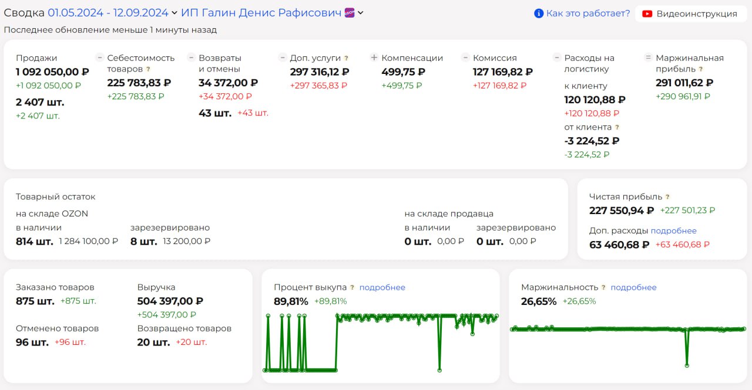Click the 'Последнее обновление меньше 1 минуты назад' text
The image size is (752, 390).
110,29
